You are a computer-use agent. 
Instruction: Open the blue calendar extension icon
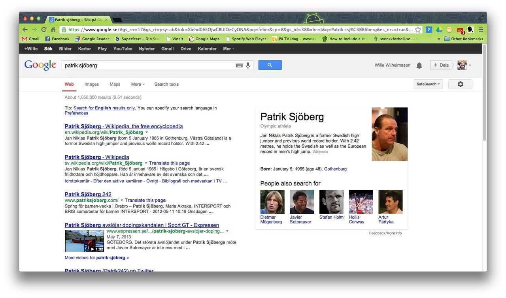pyautogui.click(x=429, y=30)
